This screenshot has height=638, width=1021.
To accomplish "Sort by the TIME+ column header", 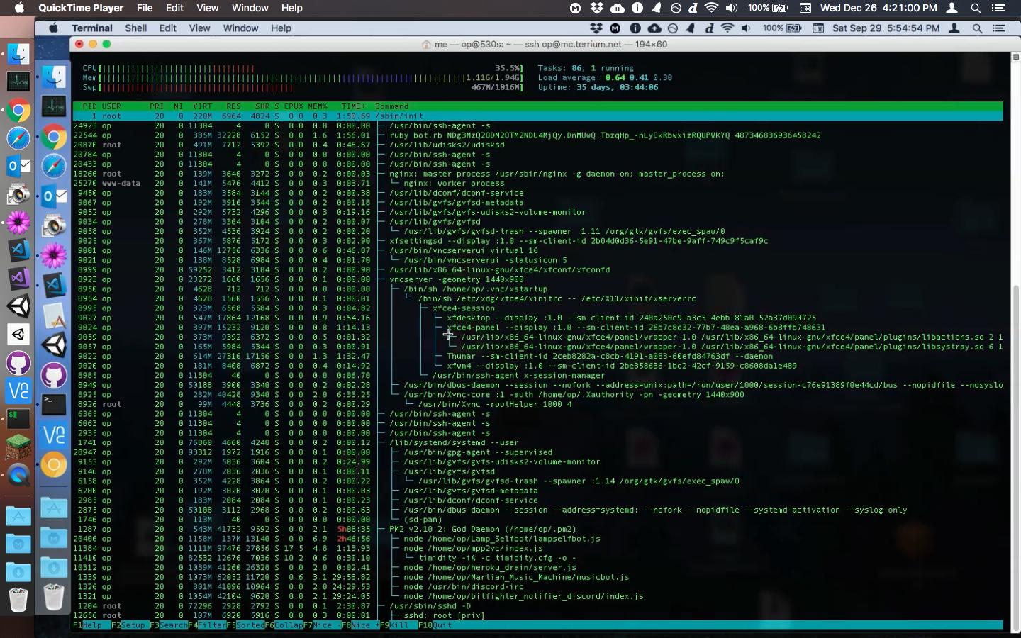I will pos(353,106).
